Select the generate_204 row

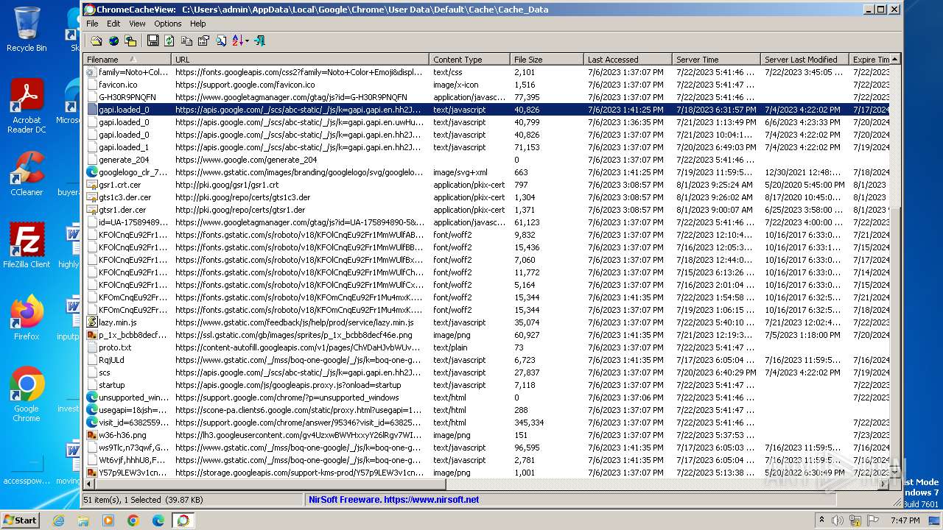[x=486, y=160]
